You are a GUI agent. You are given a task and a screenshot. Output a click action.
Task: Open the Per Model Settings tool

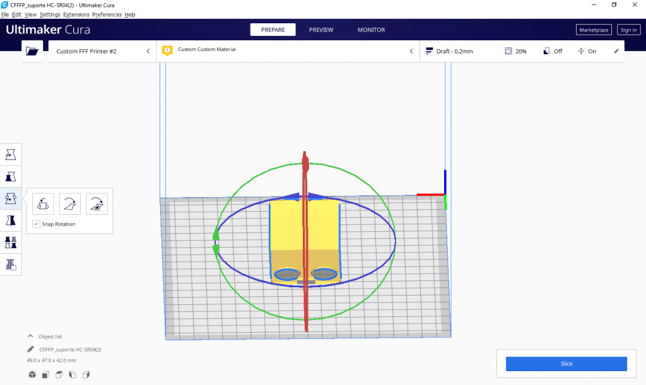(11, 243)
